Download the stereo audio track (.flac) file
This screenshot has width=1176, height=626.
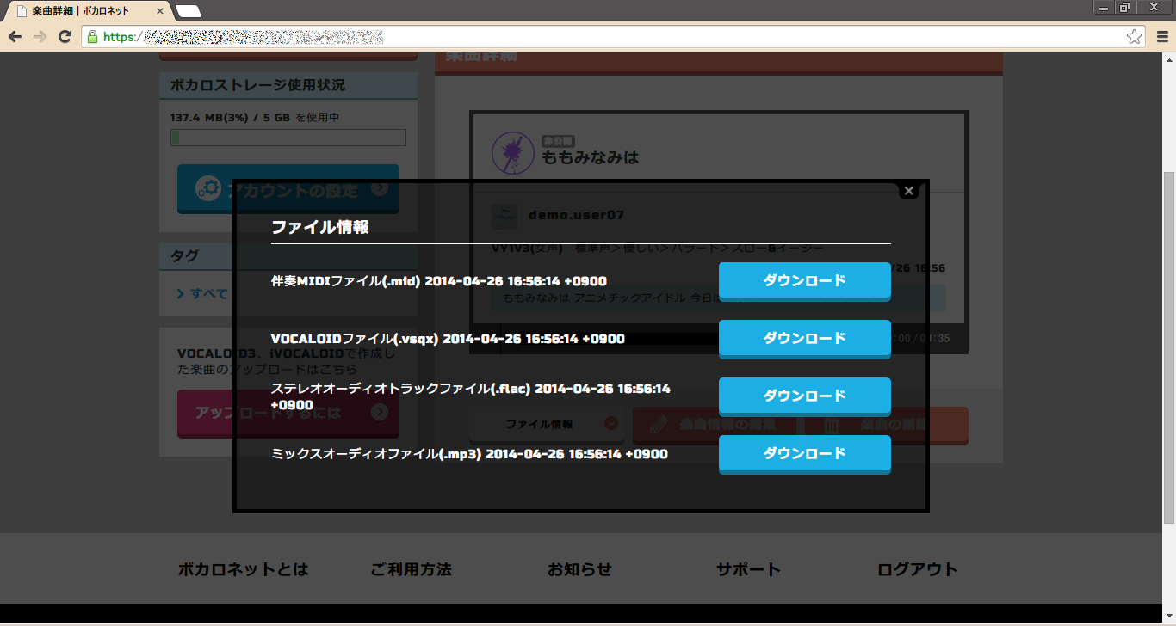(804, 396)
